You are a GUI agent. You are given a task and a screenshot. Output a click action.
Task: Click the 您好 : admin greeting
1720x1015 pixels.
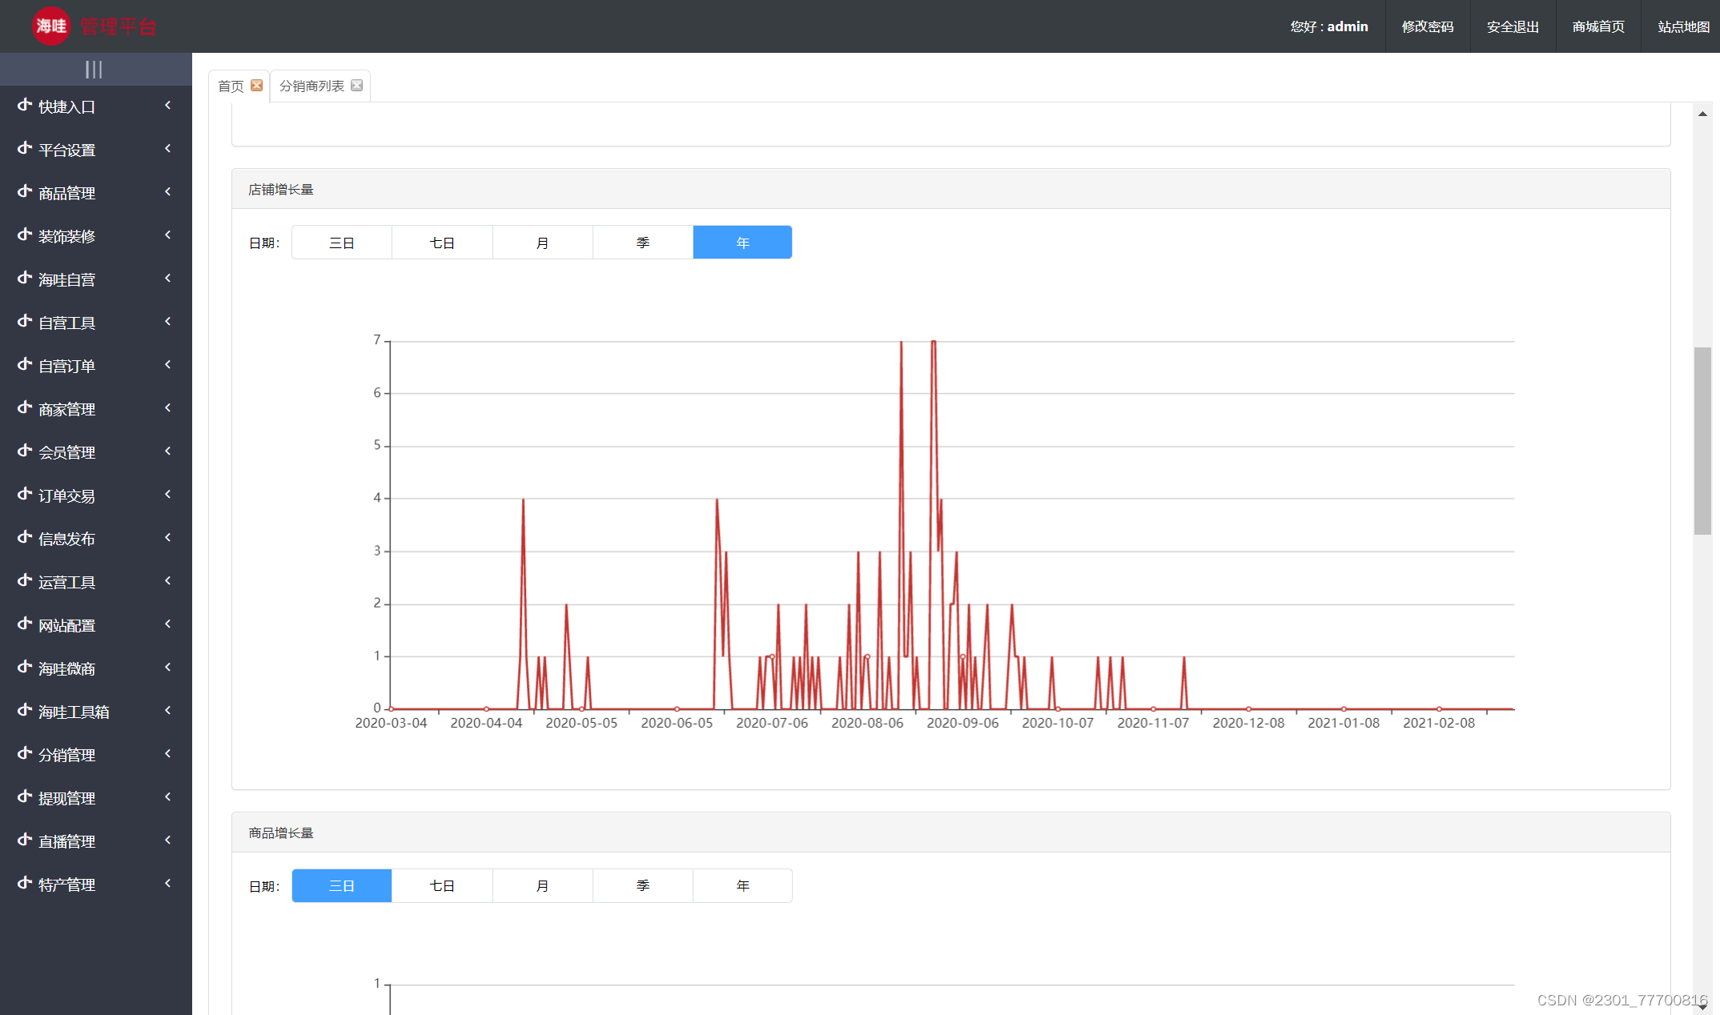1329,26
